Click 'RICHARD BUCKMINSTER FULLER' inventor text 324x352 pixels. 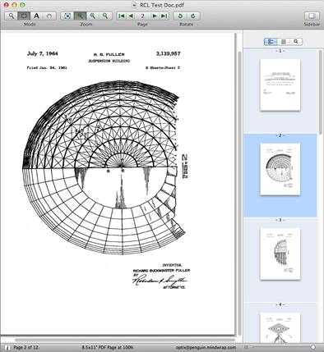click(161, 271)
